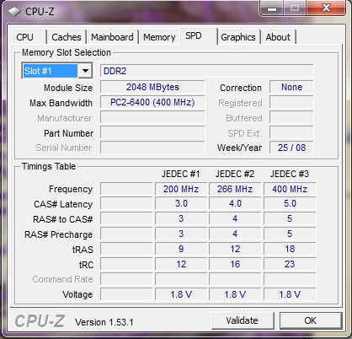Click the CAS# Latency 4.0 cell
Viewport: 352px width, 339px height.
(235, 203)
